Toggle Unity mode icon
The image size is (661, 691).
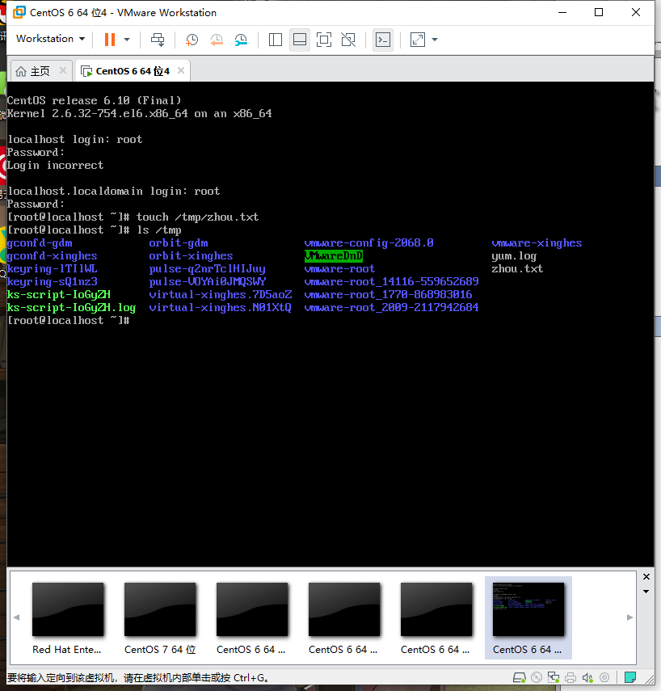point(348,40)
